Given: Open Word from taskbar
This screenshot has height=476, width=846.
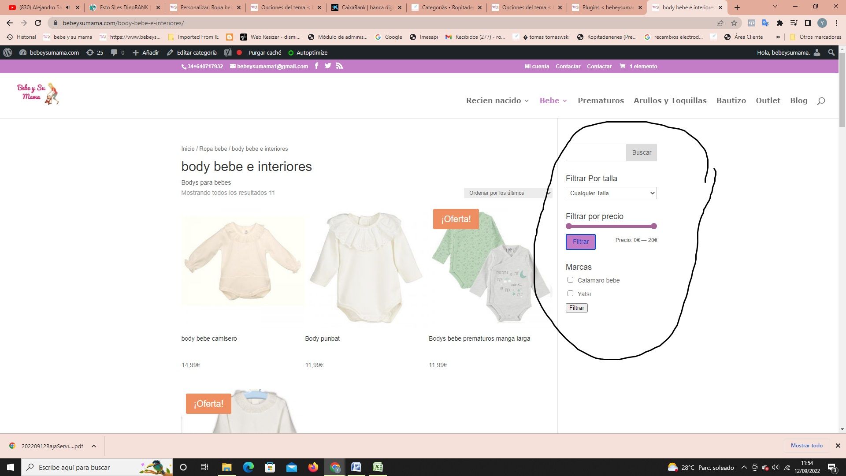Looking at the screenshot, I should coord(356,467).
